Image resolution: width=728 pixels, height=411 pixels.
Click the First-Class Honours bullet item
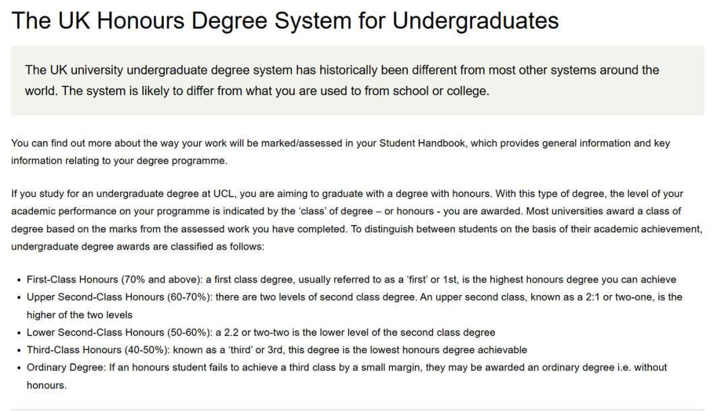tap(351, 280)
